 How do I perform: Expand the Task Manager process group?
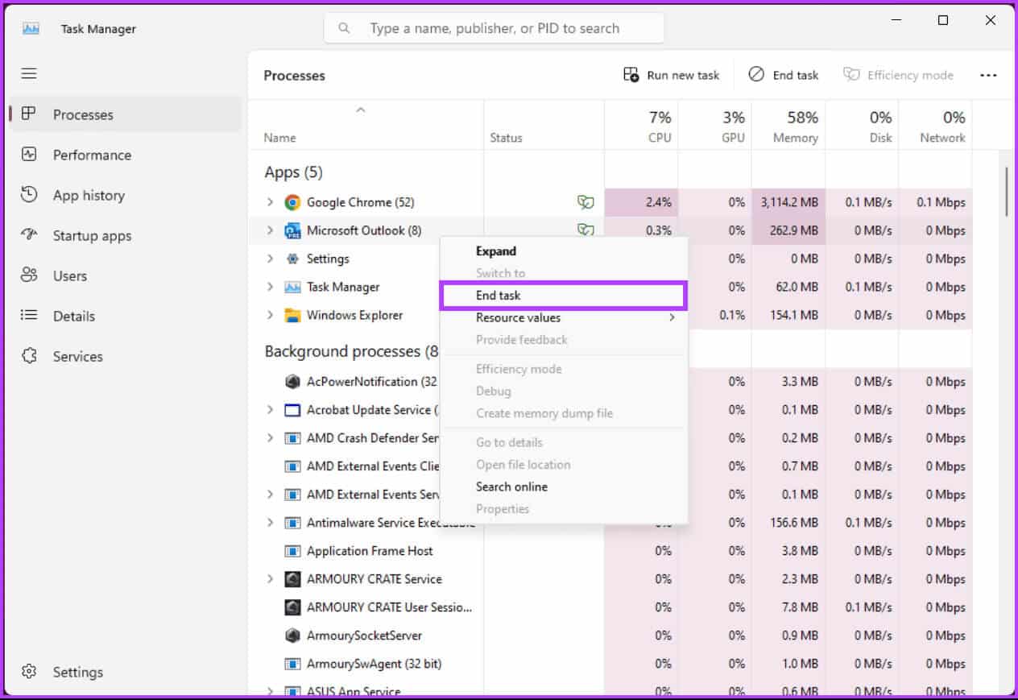click(270, 287)
